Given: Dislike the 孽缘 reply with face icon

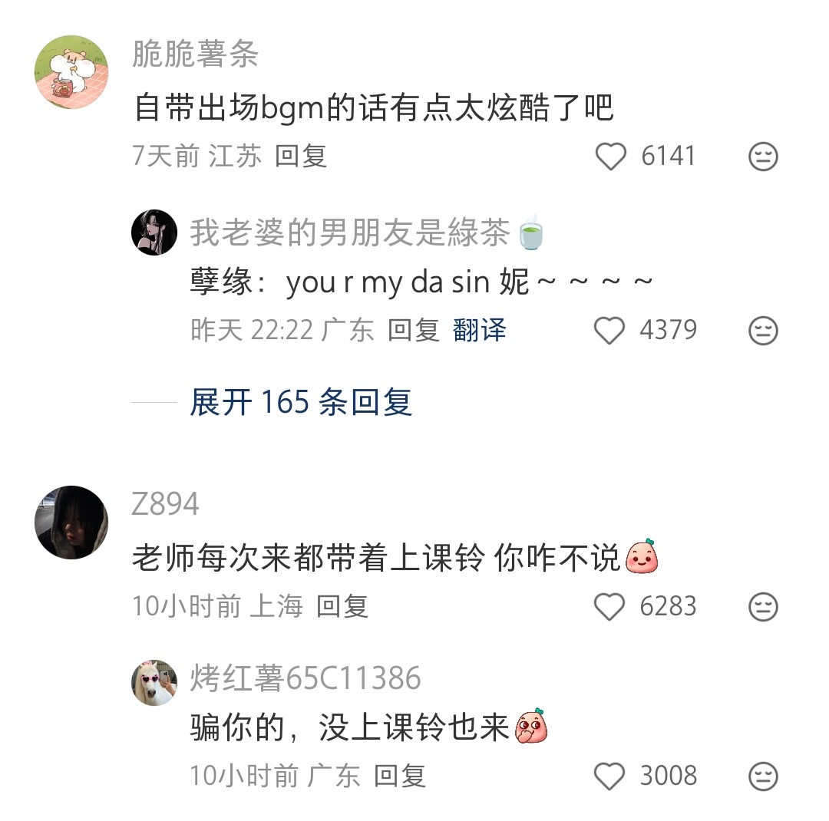Looking at the screenshot, I should tap(763, 331).
